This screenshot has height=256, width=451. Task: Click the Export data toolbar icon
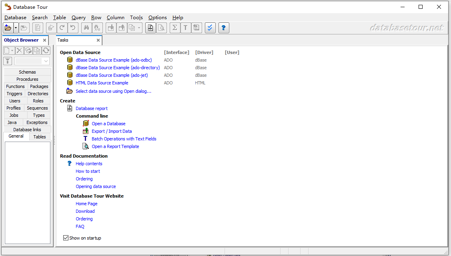(x=122, y=28)
